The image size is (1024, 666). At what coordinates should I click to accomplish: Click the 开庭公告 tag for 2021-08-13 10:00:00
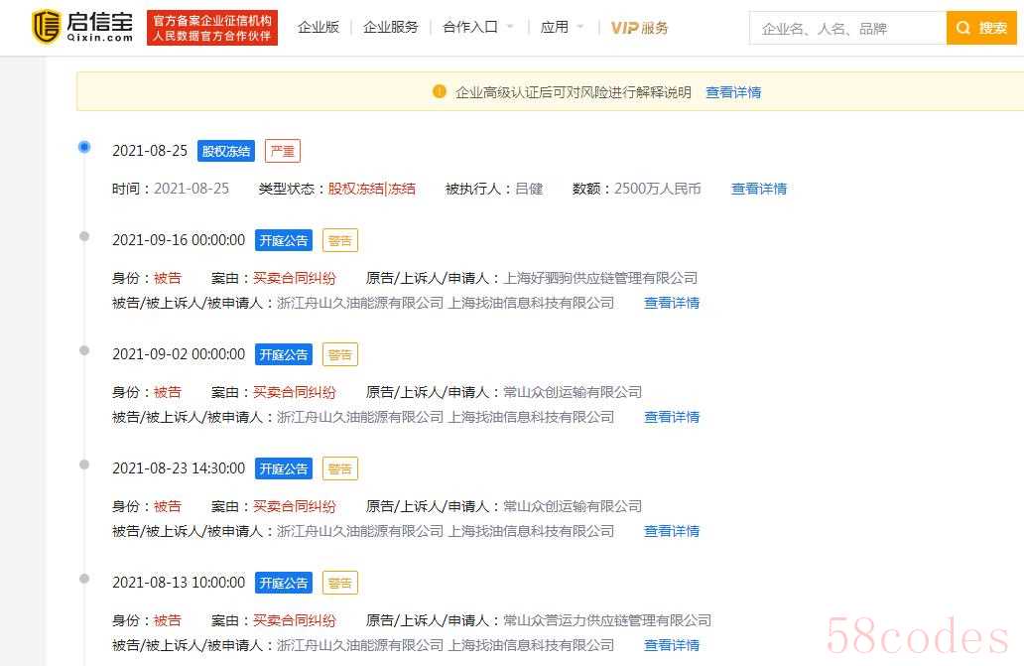click(284, 583)
